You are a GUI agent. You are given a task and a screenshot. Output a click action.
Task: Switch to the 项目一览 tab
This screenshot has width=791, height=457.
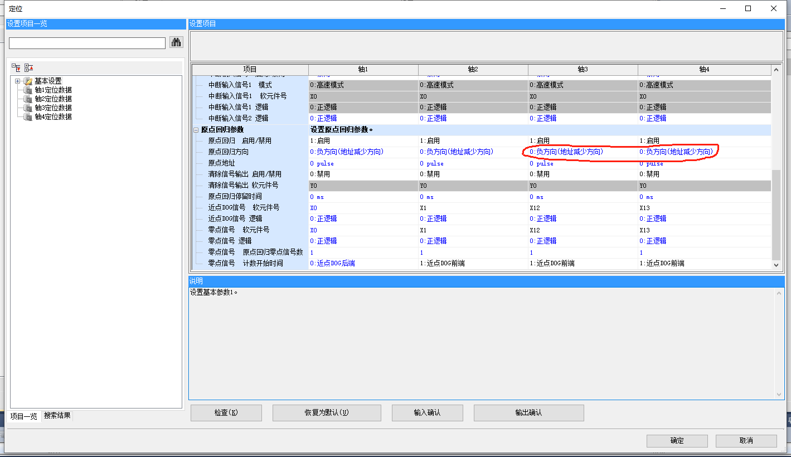coord(23,416)
